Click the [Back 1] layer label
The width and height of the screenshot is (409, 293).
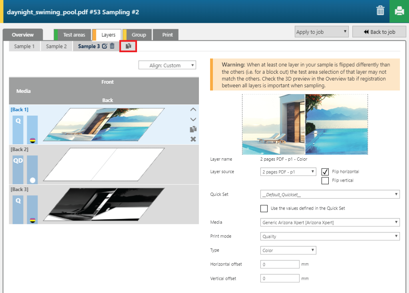[20, 110]
